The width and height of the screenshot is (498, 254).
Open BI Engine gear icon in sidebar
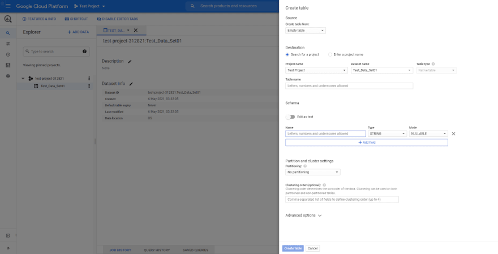click(8, 76)
